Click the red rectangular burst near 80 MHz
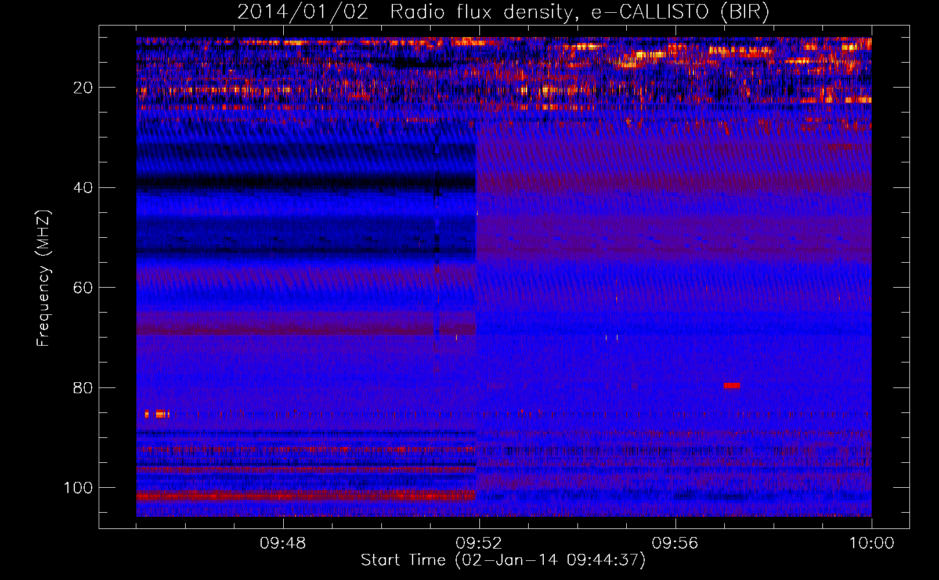 [732, 386]
